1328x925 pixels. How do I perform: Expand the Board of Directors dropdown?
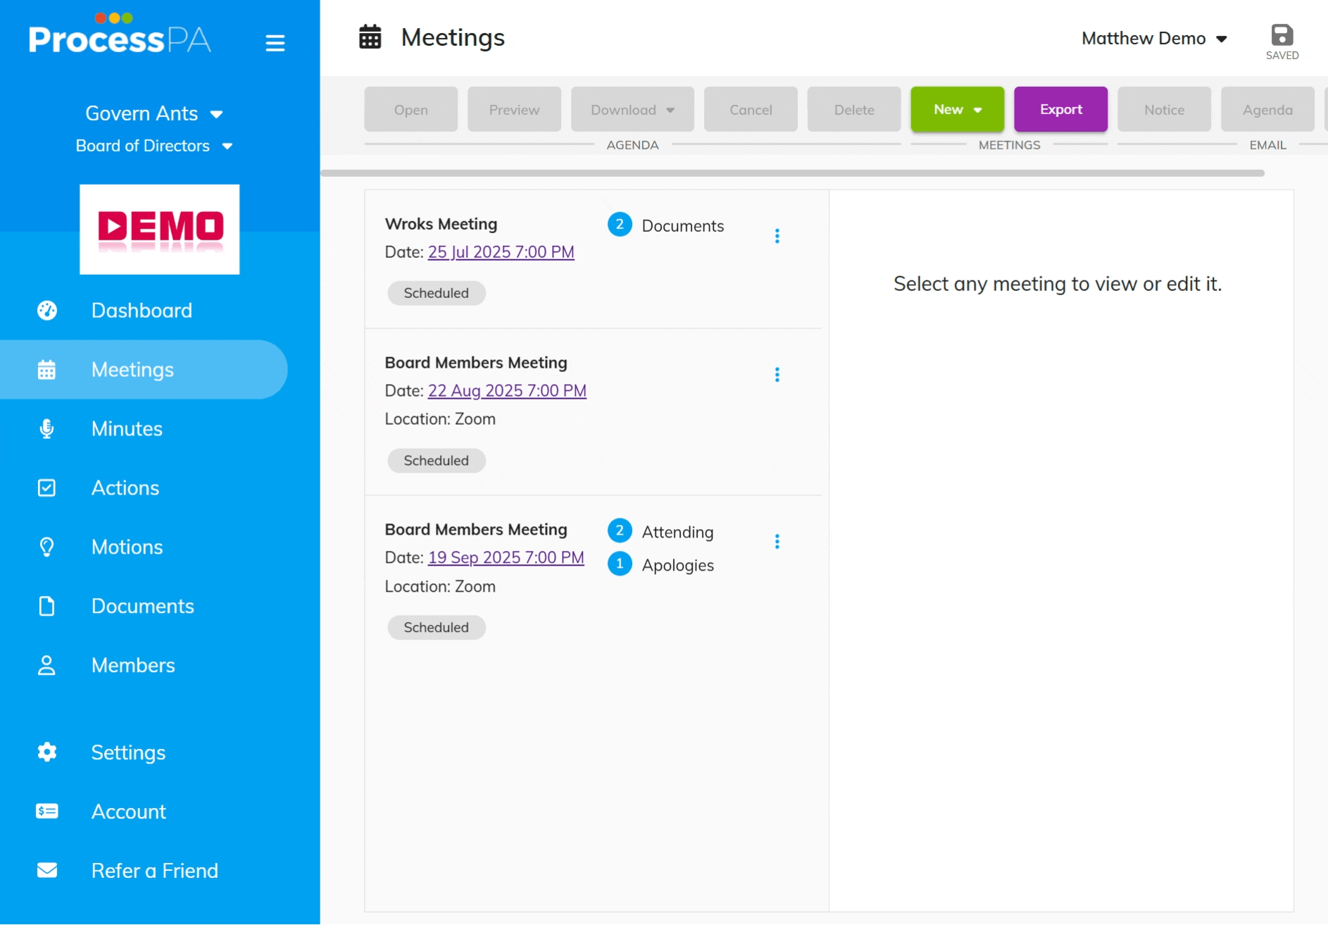[154, 146]
